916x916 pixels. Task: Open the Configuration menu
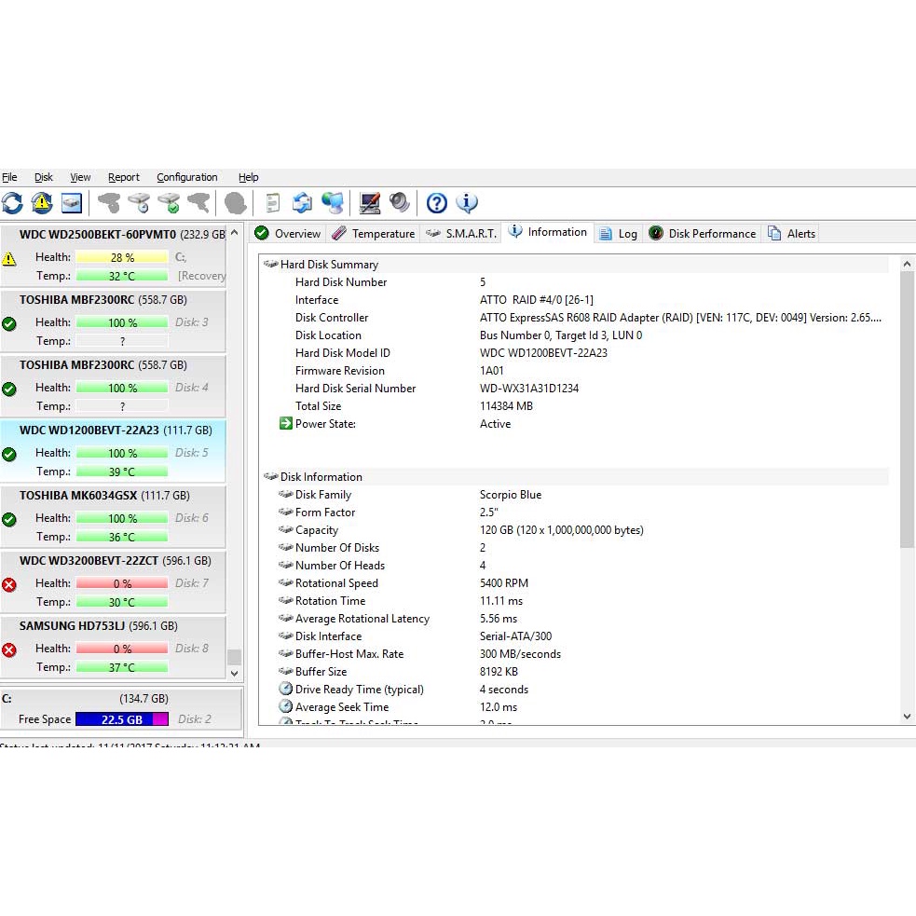[186, 177]
